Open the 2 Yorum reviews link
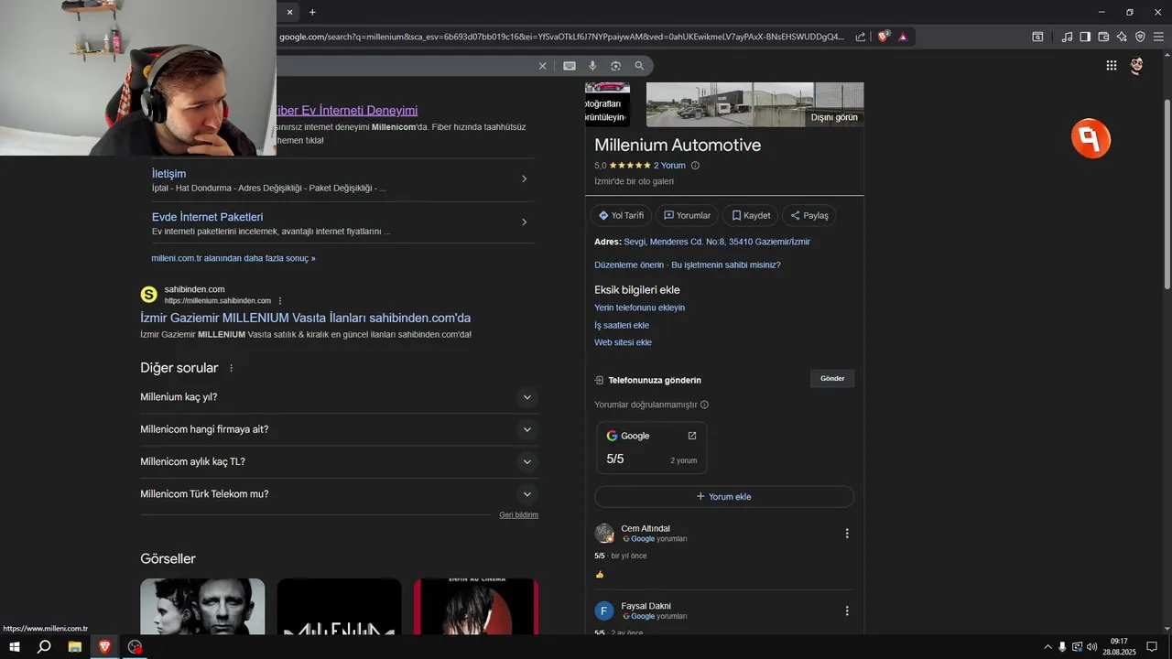 point(669,166)
